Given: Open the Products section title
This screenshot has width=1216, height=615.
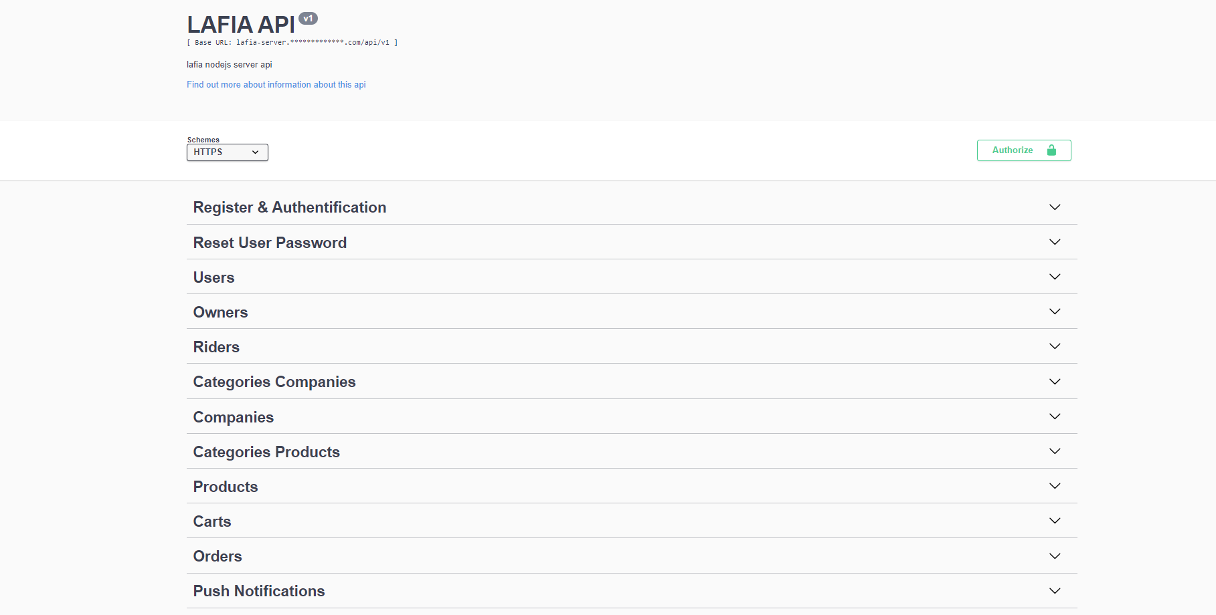Looking at the screenshot, I should [226, 487].
